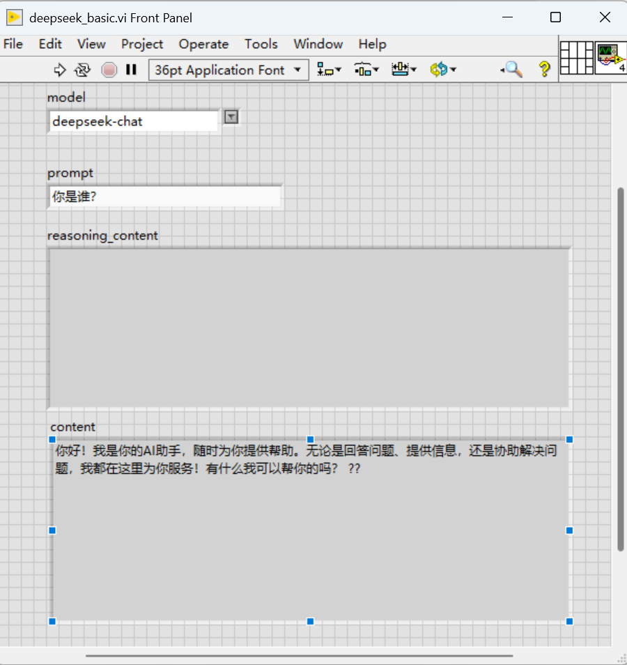Click the Run arrow button
Image resolution: width=627 pixels, height=665 pixels.
pos(60,70)
